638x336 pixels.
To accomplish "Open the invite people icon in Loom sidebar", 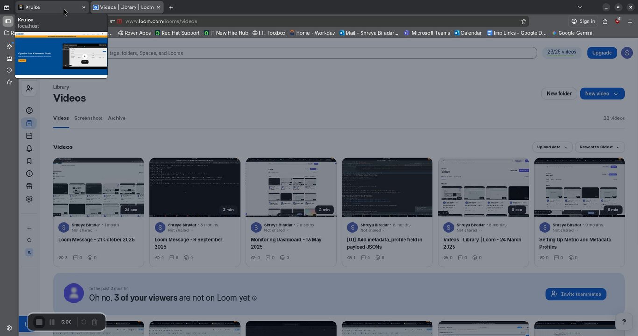I will click(29, 89).
